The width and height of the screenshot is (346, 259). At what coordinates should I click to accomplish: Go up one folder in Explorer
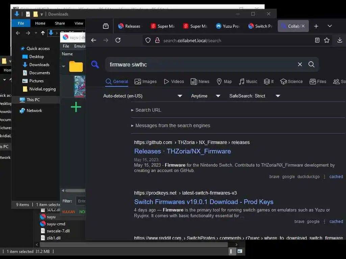pyautogui.click(x=43, y=33)
